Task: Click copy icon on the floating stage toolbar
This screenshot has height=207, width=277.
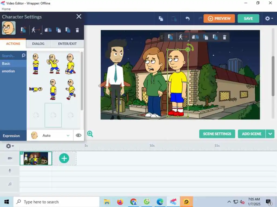Action: (206, 37)
